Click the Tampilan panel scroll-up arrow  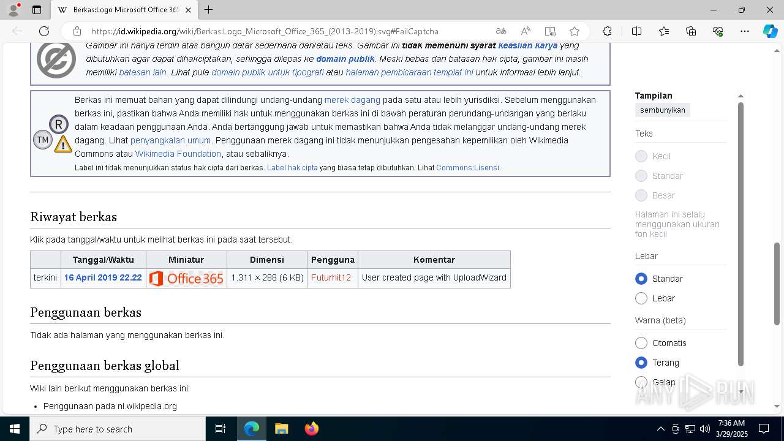pos(740,96)
